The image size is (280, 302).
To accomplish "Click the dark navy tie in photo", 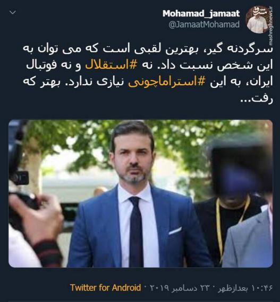I will (x=136, y=231).
